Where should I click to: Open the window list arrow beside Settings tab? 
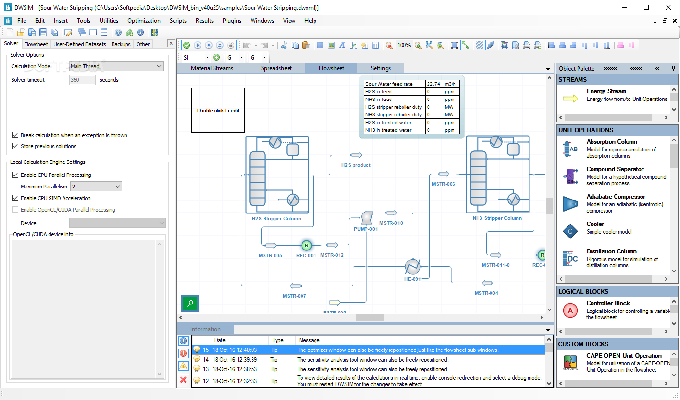(548, 69)
